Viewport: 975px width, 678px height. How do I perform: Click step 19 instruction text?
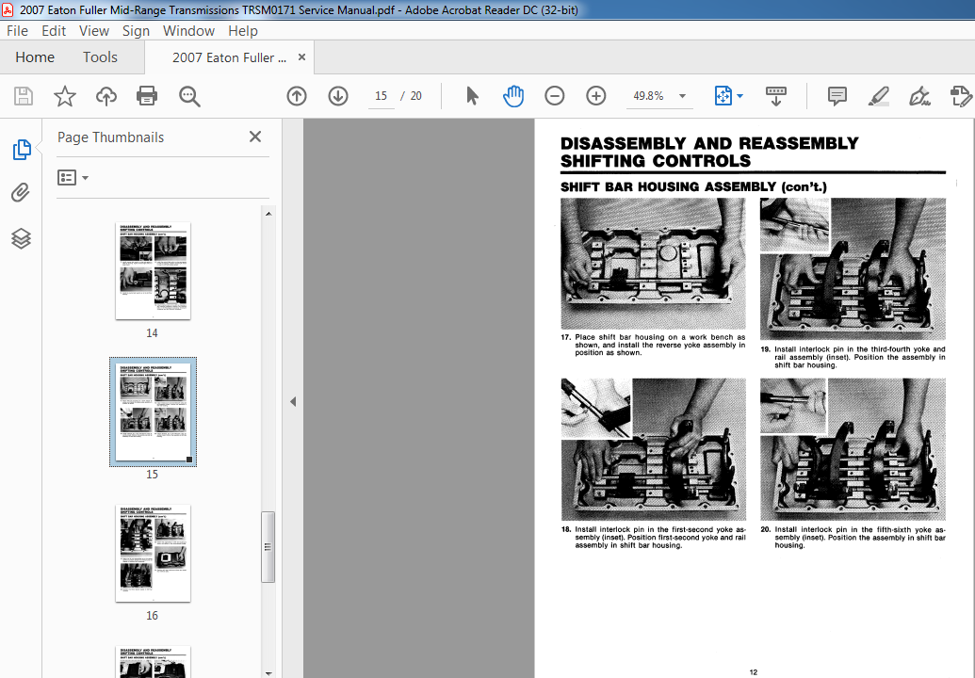pyautogui.click(x=853, y=357)
